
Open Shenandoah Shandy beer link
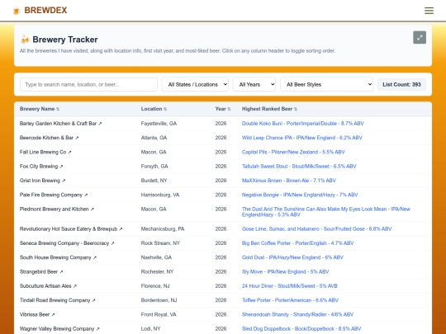[297, 314]
